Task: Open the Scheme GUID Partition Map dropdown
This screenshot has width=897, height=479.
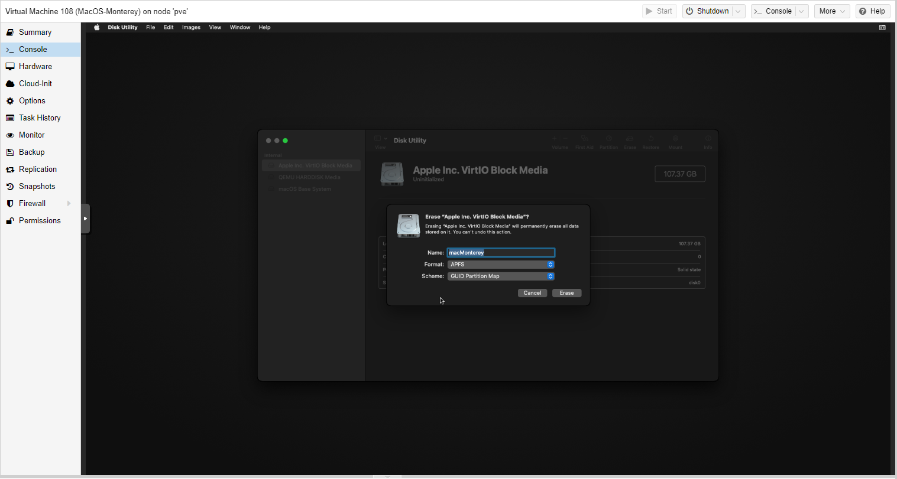Action: [501, 276]
